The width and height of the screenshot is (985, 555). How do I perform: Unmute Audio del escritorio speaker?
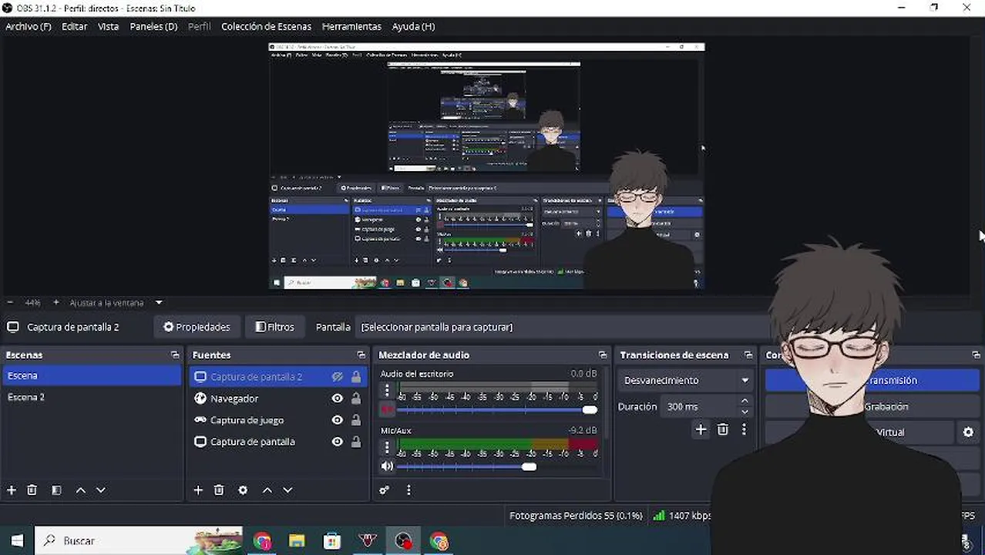387,409
